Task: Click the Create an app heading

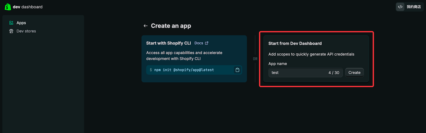Action: click(x=171, y=26)
